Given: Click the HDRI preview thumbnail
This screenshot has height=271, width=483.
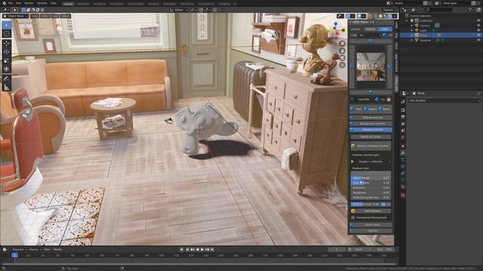Looking at the screenshot, I should click(371, 67).
